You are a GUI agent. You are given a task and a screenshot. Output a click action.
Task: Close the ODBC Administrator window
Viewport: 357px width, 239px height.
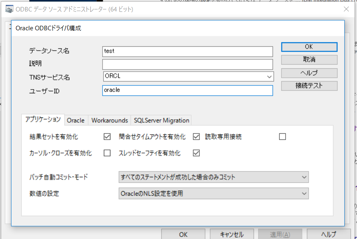click(x=346, y=9)
